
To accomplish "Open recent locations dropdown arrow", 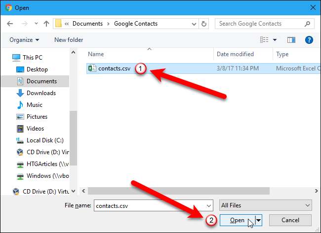I will tap(36, 24).
